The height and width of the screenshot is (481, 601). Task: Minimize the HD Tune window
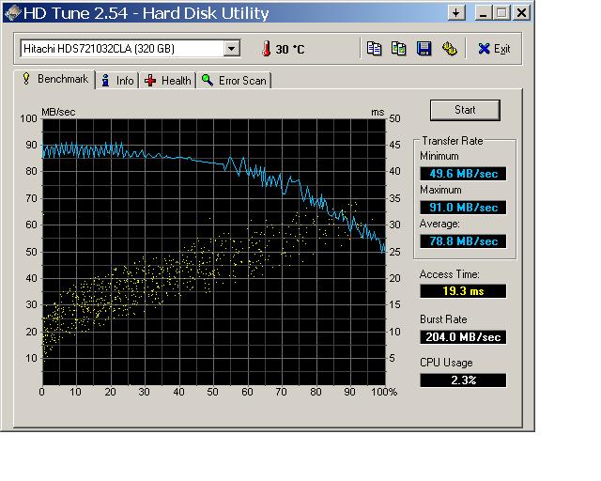click(x=483, y=13)
